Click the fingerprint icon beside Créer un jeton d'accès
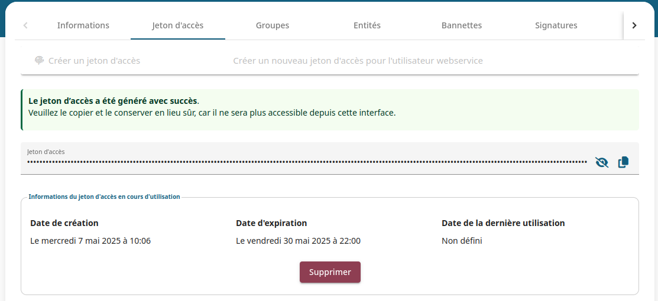This screenshot has width=658, height=301. pos(40,60)
